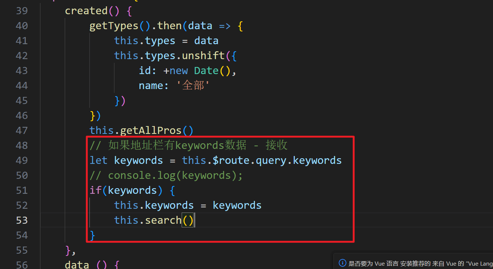Click line number 51 in the gutter
Viewport: 493px width, 269px height.
click(22, 190)
